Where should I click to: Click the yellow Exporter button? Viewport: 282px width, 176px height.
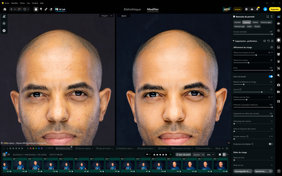tap(275, 10)
